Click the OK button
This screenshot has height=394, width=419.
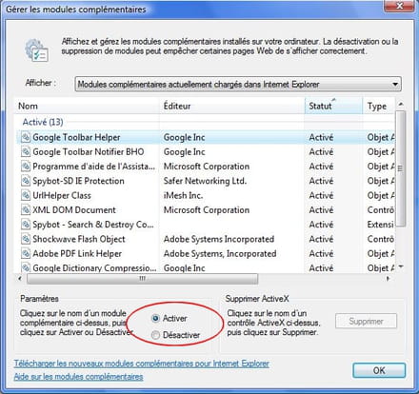[x=379, y=370]
